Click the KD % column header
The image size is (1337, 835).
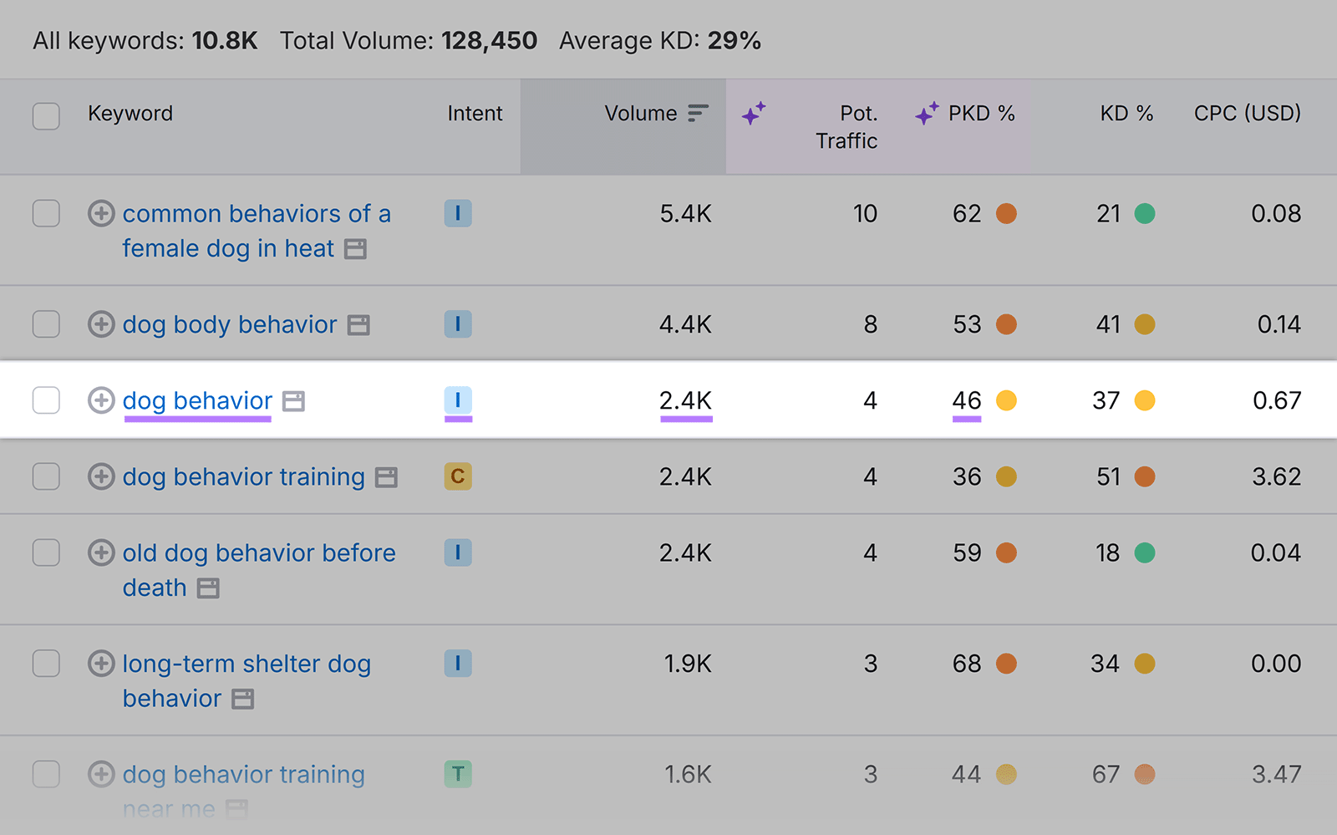[1126, 114]
